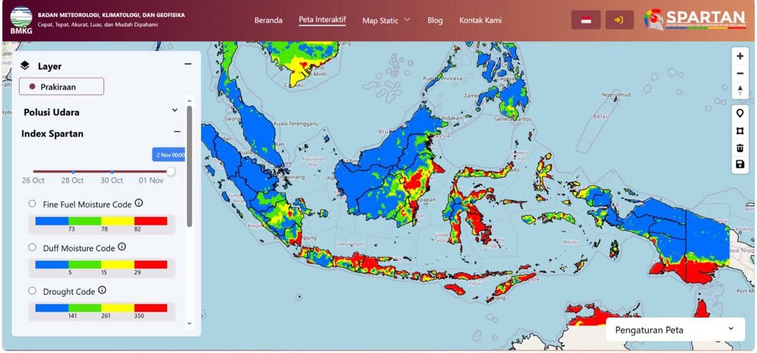
Task: Click red swatch of Fine Fuel Moisture legend
Action: [151, 221]
